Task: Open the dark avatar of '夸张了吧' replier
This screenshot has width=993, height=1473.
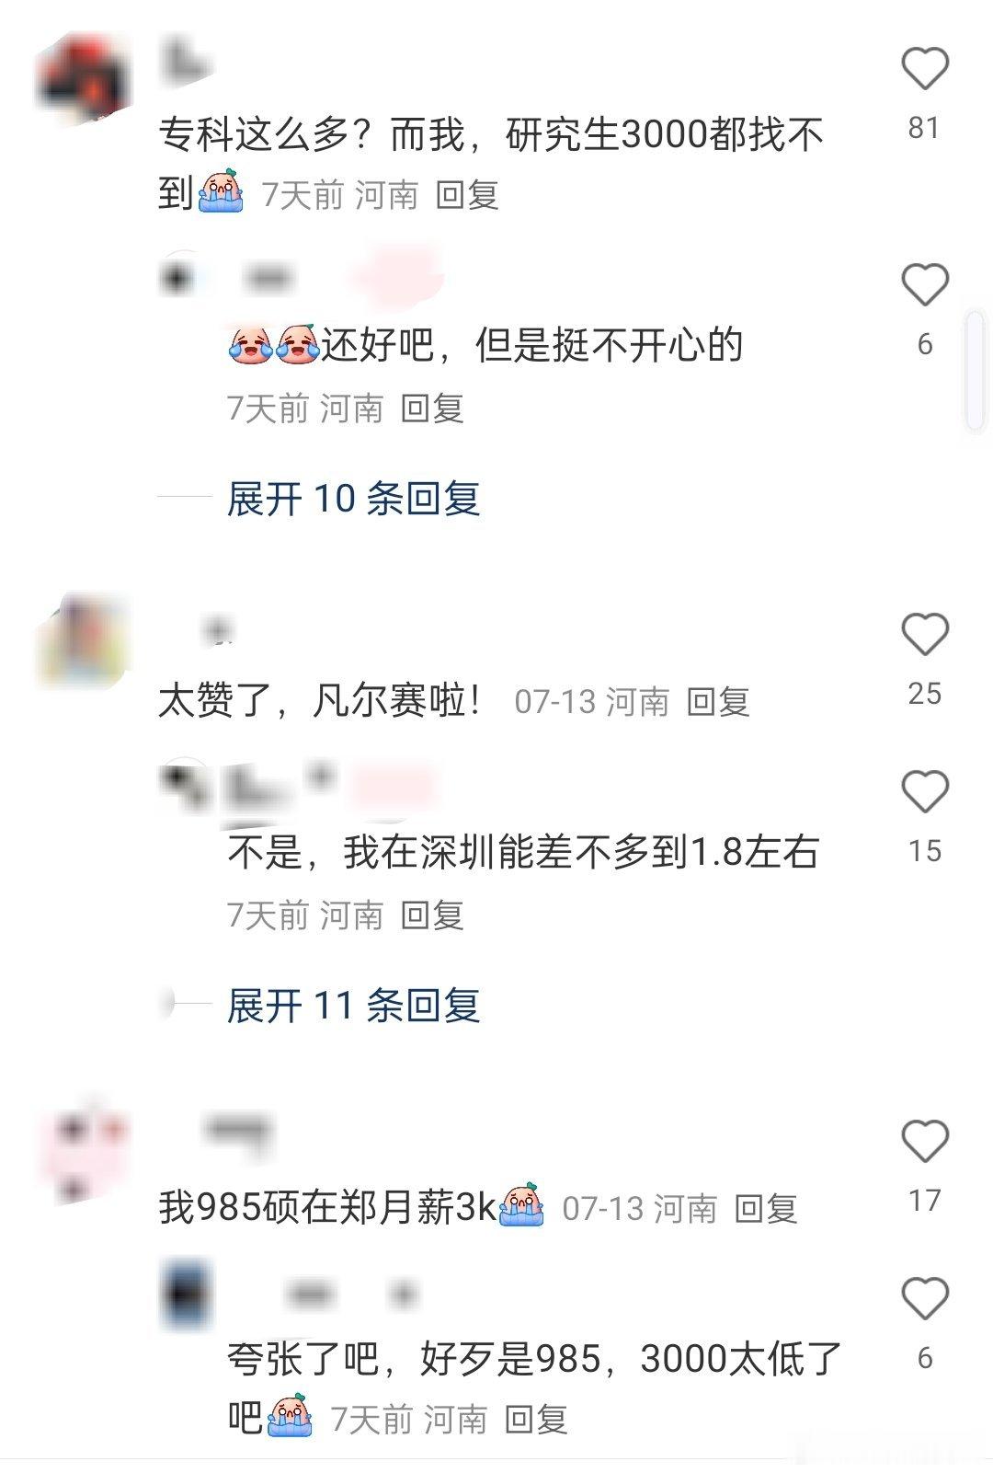Action: click(187, 1295)
